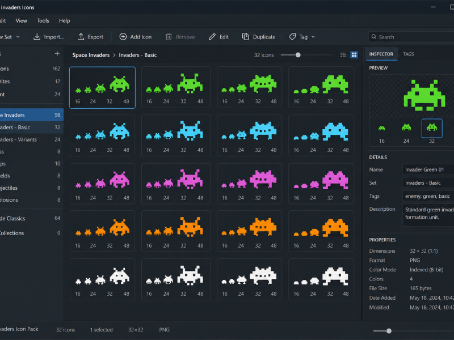The height and width of the screenshot is (340, 454).
Task: Select sidebar item with count 162
Action: pos(32,69)
